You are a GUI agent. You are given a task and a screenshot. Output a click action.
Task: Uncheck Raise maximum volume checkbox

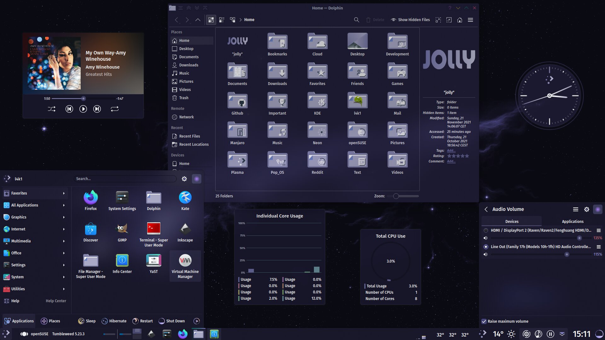[x=484, y=321]
